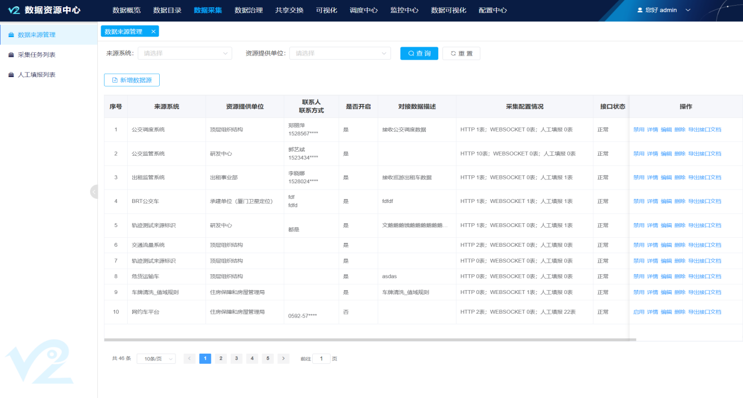
Task: Open the 资源提供单位 dropdown
Action: click(x=340, y=53)
